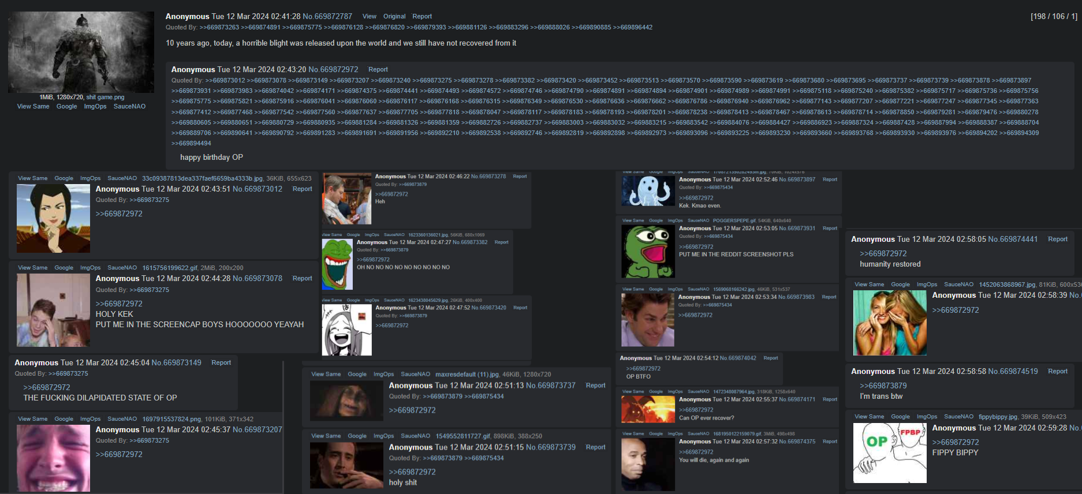The height and width of the screenshot is (494, 1082).
Task: Open file link maxresdefault (11).jpg
Action: [467, 375]
